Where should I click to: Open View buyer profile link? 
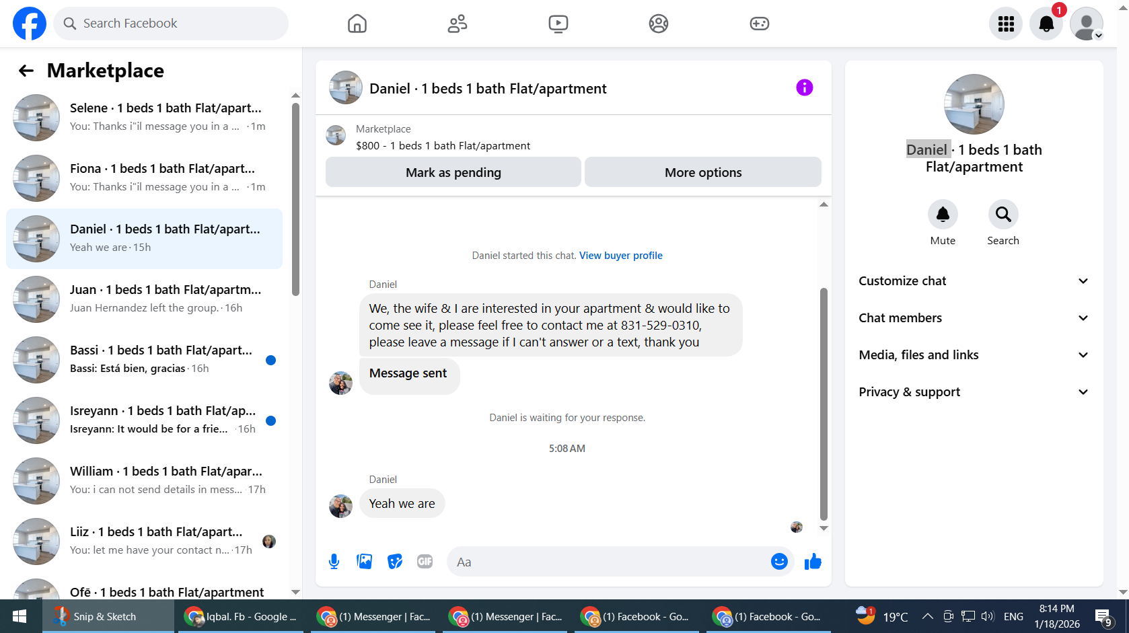click(x=620, y=256)
